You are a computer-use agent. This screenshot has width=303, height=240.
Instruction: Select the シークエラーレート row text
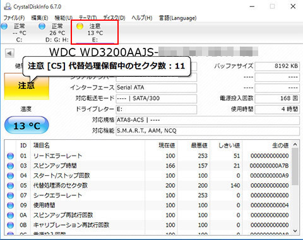click(57, 195)
